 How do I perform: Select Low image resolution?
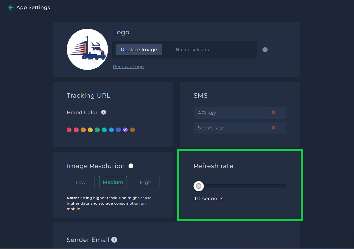[x=81, y=182]
